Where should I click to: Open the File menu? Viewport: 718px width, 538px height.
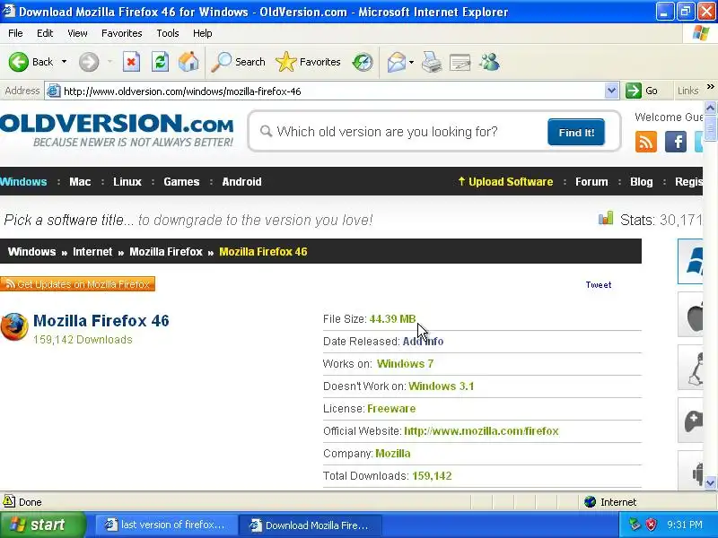(15, 33)
